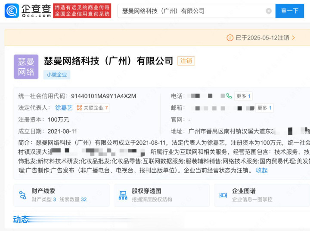Show more phone numbers via 更多 1
Viewport: 310px width, 231px height.
[x=243, y=96]
